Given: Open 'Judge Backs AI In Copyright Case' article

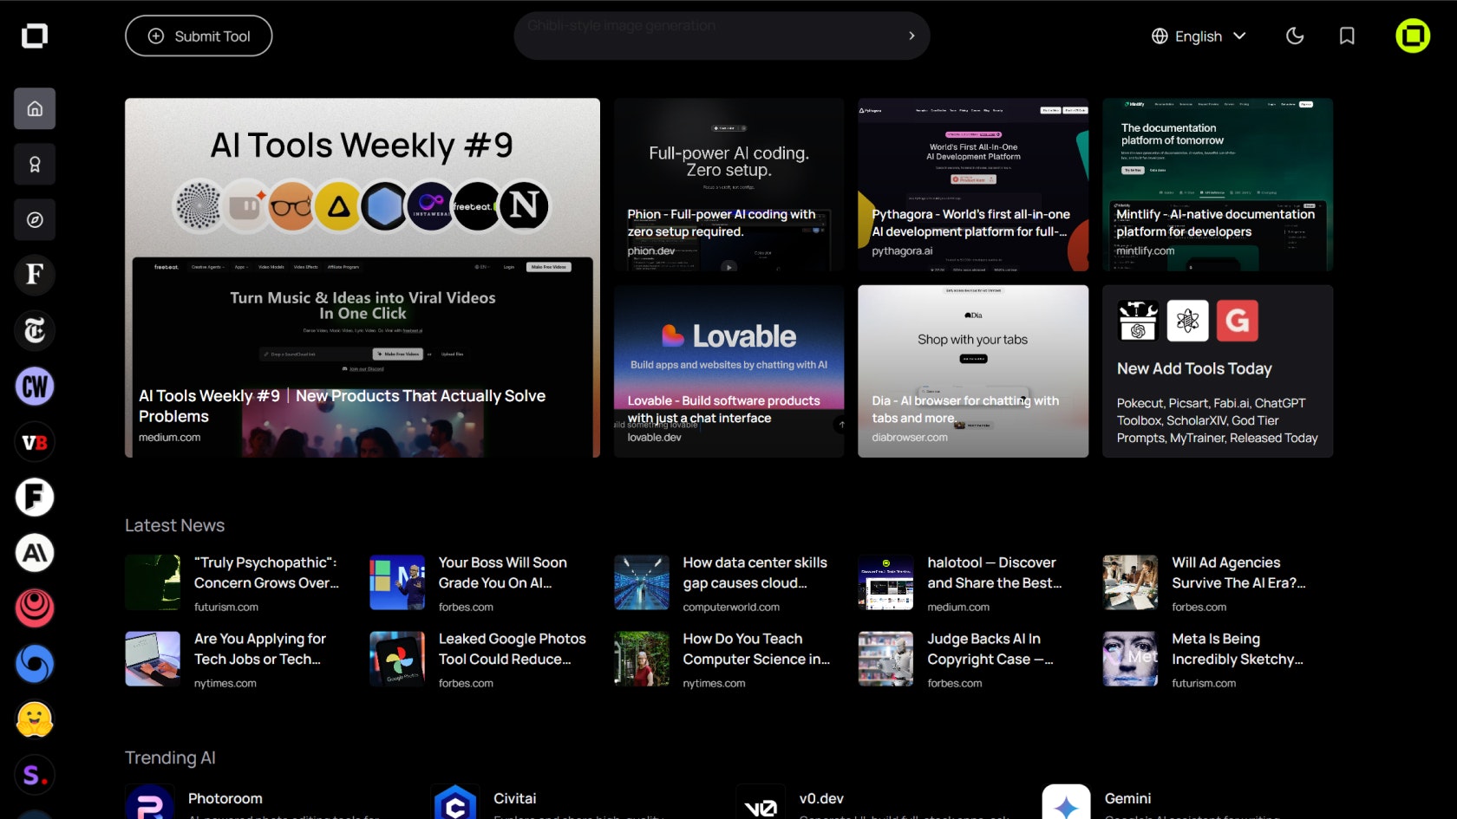Looking at the screenshot, I should pos(968,659).
